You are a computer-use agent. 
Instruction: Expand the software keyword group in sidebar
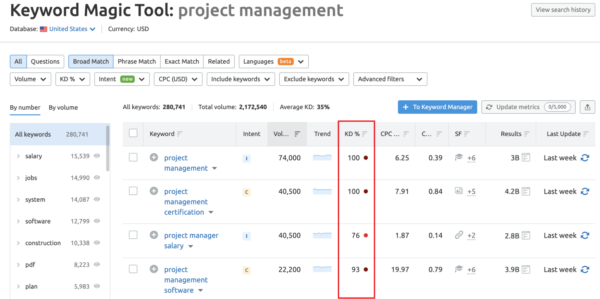pyautogui.click(x=18, y=221)
